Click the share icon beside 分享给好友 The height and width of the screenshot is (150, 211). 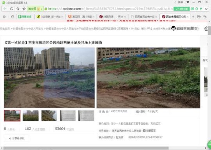coord(9,138)
